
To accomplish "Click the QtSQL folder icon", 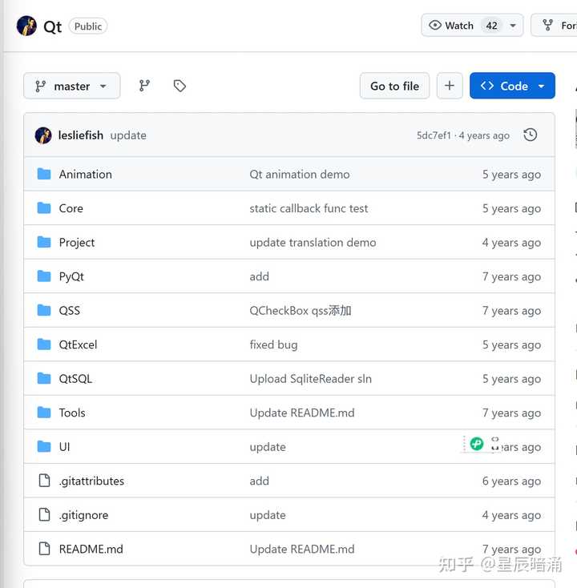I will 44,379.
